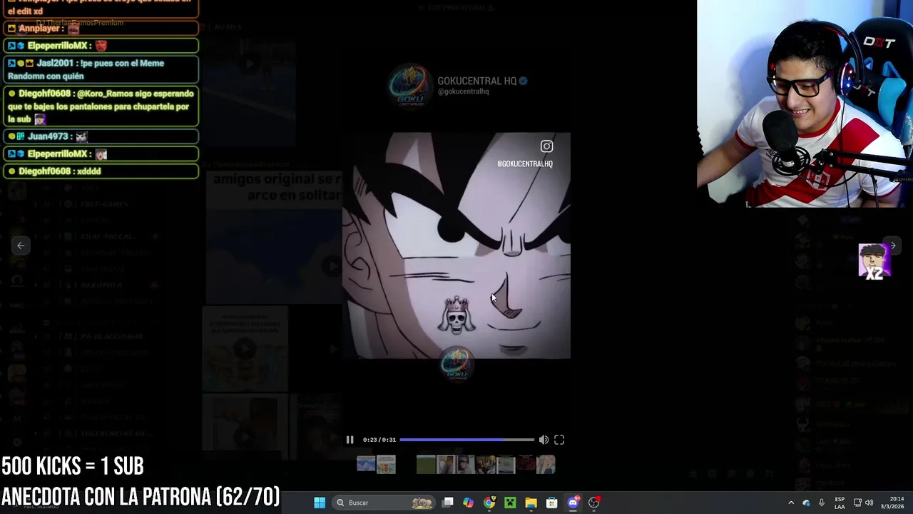Open the app with red notification badge
This screenshot has height=514, width=913.
click(x=594, y=503)
